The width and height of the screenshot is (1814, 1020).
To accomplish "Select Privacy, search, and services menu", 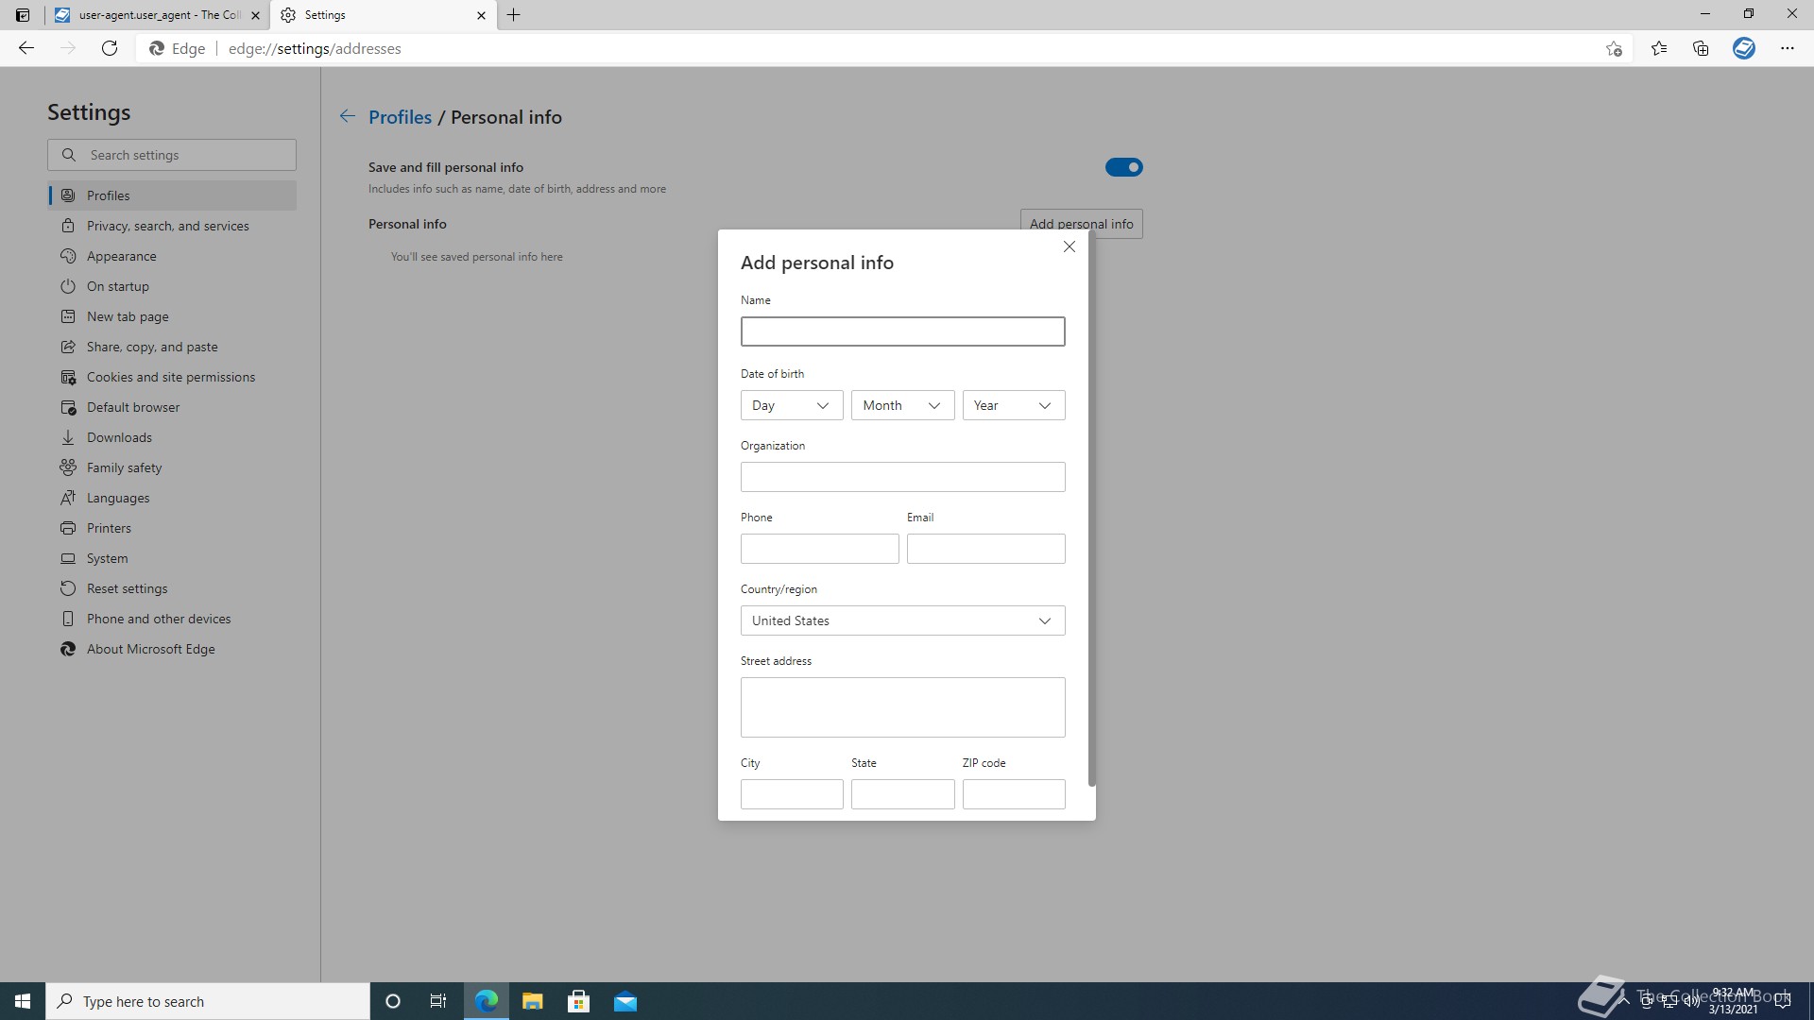I will pyautogui.click(x=167, y=226).
